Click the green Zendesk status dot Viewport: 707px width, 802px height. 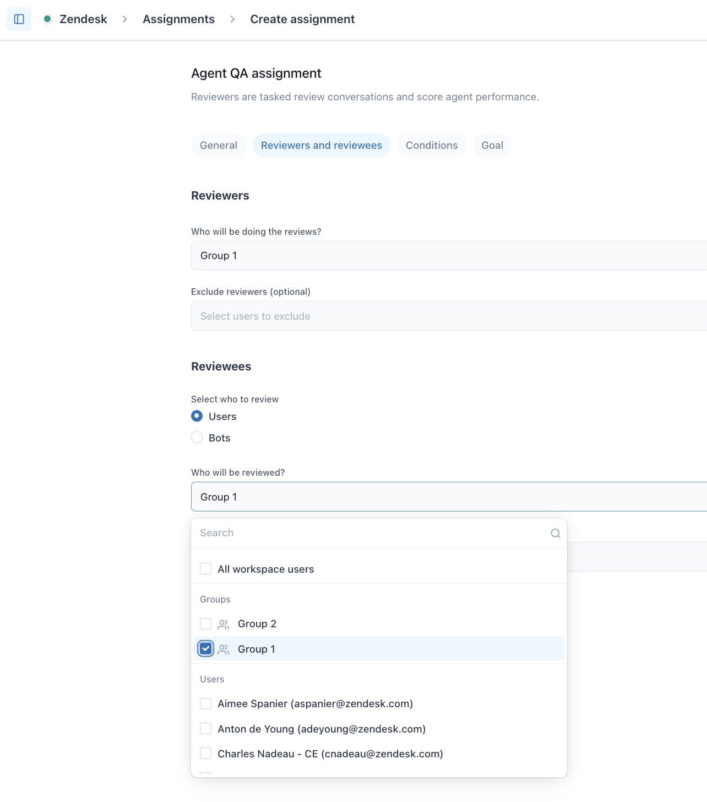47,19
